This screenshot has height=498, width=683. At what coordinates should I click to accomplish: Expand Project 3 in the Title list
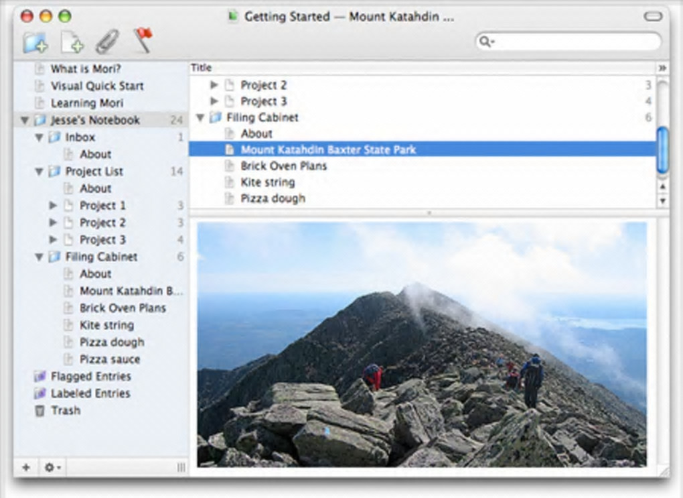pos(214,101)
